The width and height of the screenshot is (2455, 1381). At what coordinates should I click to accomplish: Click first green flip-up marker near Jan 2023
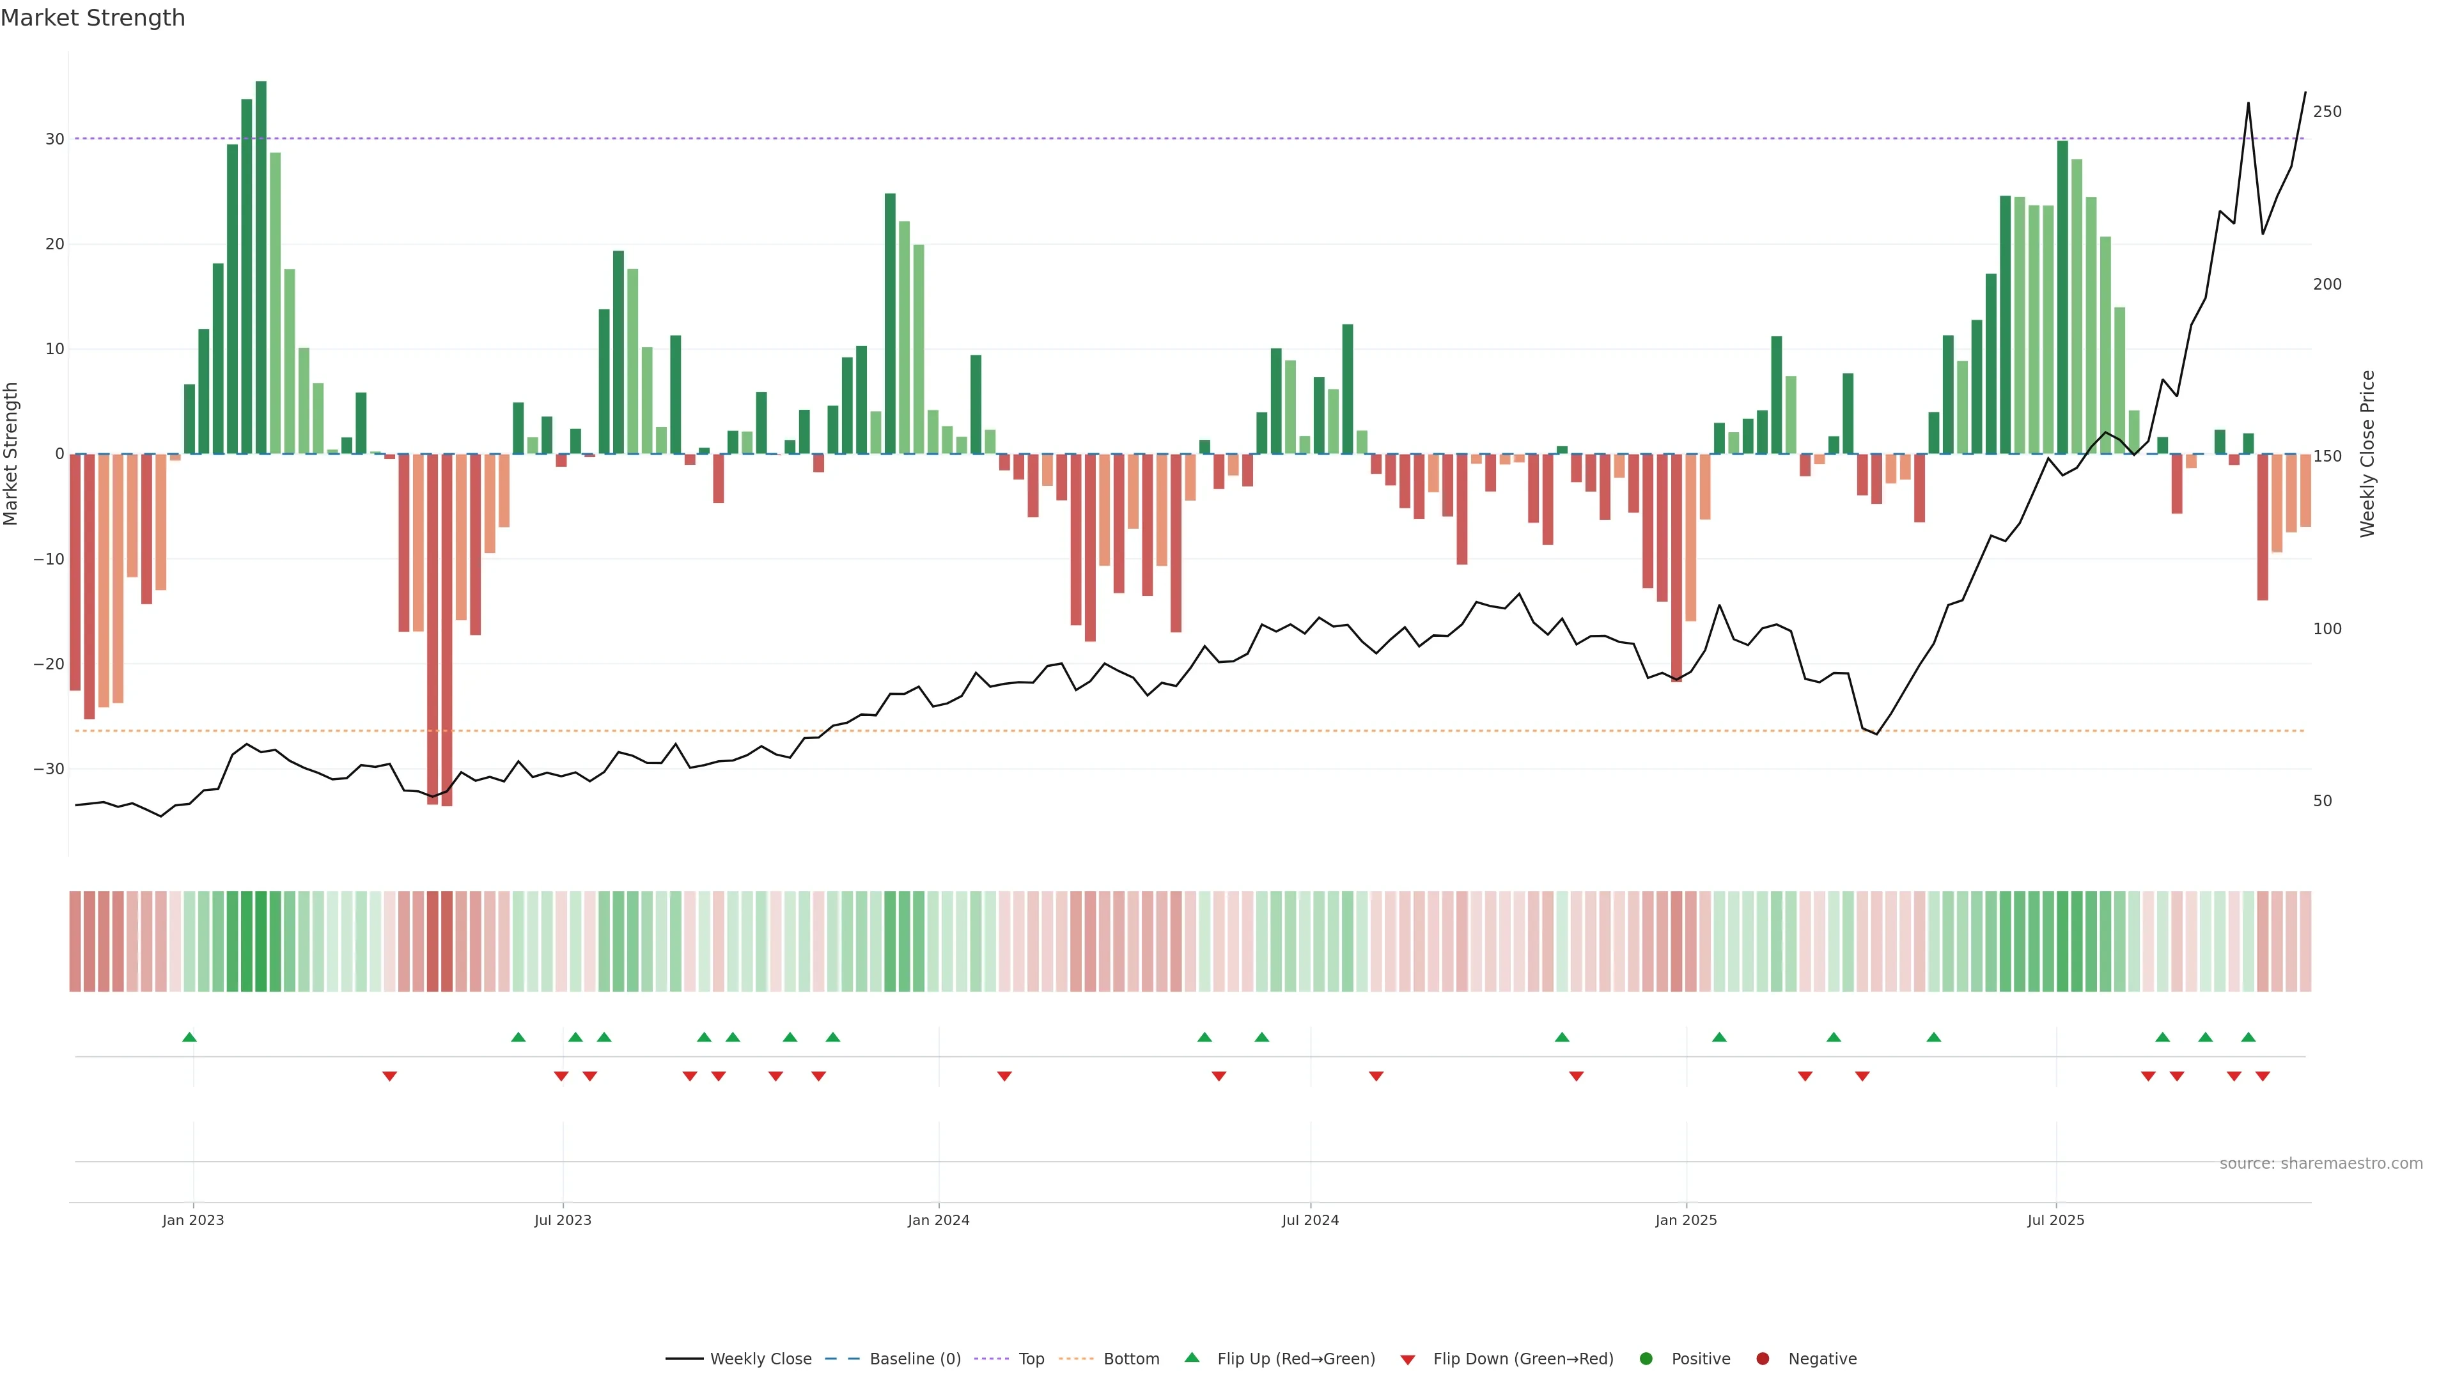[190, 1037]
